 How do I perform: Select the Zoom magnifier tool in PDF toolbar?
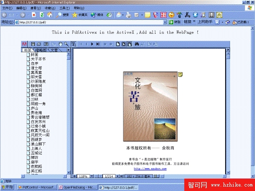(66, 44)
